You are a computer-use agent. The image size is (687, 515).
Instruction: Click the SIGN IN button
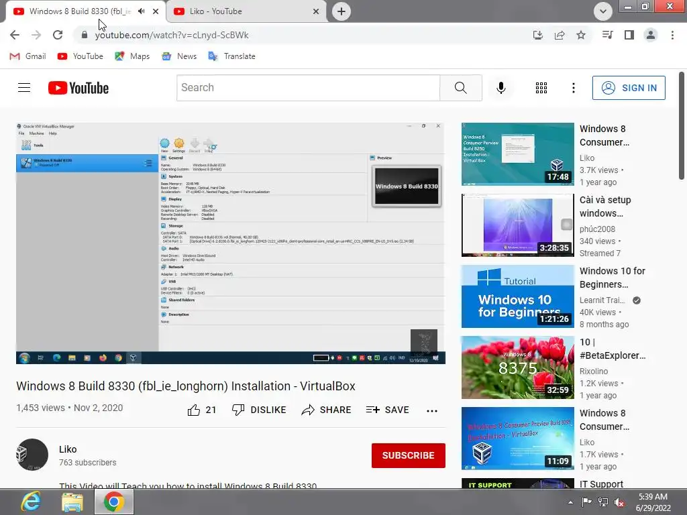pos(628,88)
